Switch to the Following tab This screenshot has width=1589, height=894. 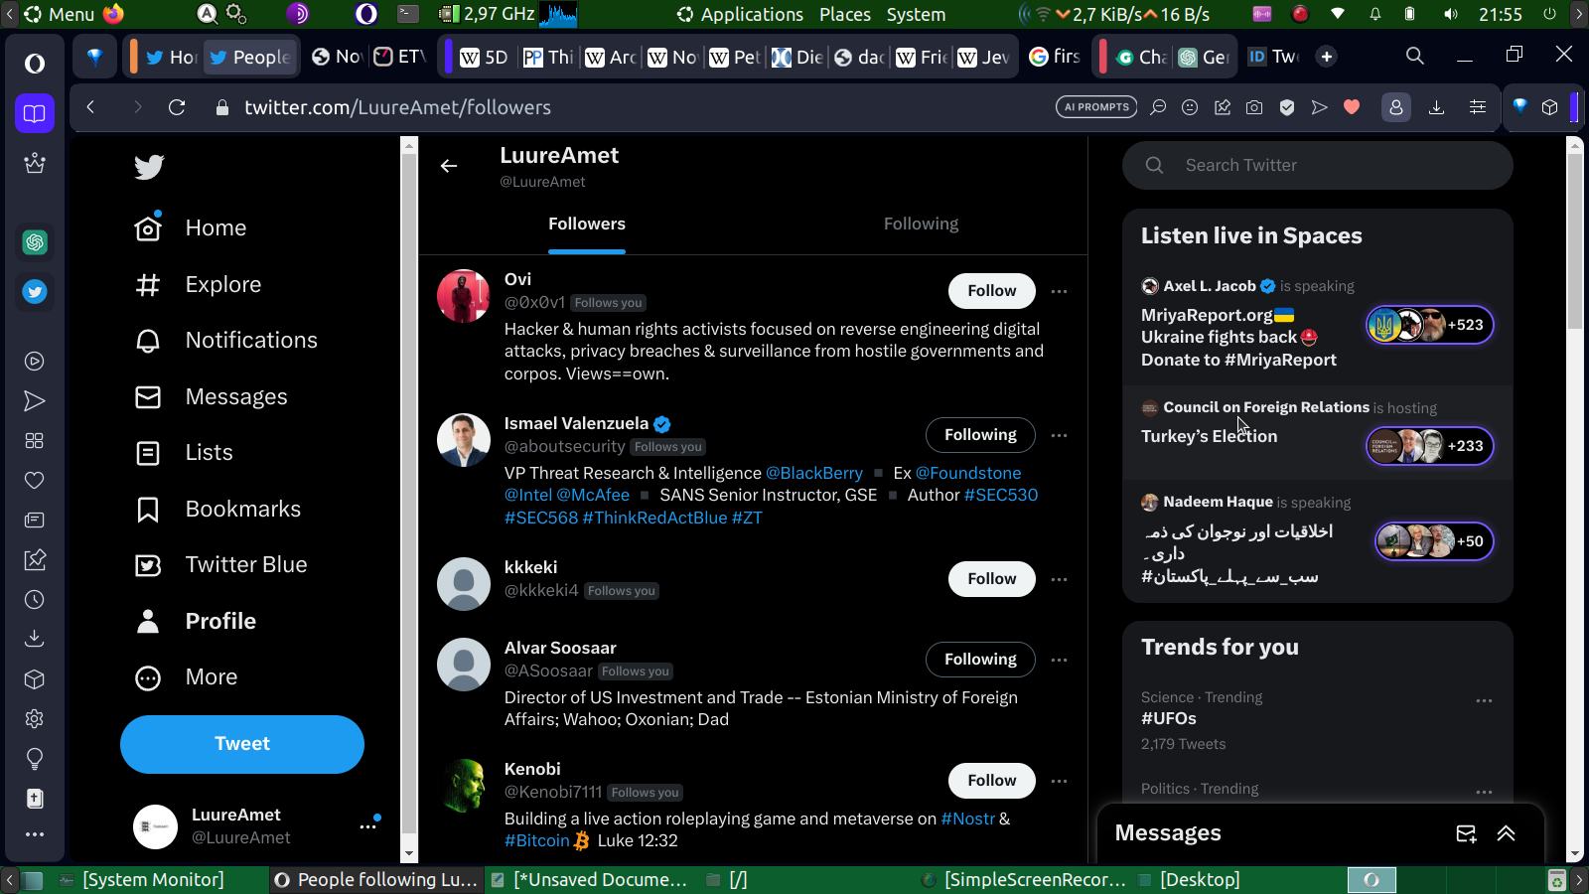(x=921, y=224)
